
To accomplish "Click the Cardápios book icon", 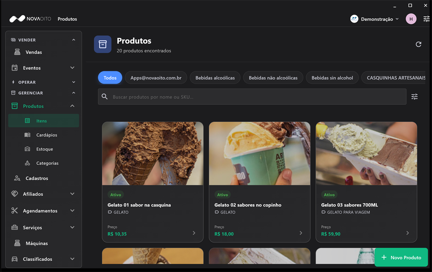I will pos(27,135).
